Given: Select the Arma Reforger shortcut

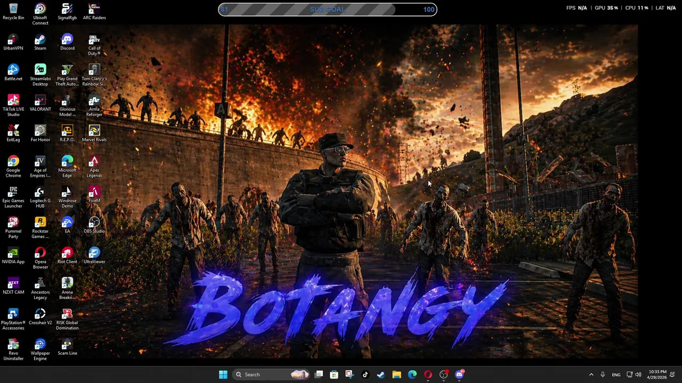Looking at the screenshot, I should coord(94,105).
